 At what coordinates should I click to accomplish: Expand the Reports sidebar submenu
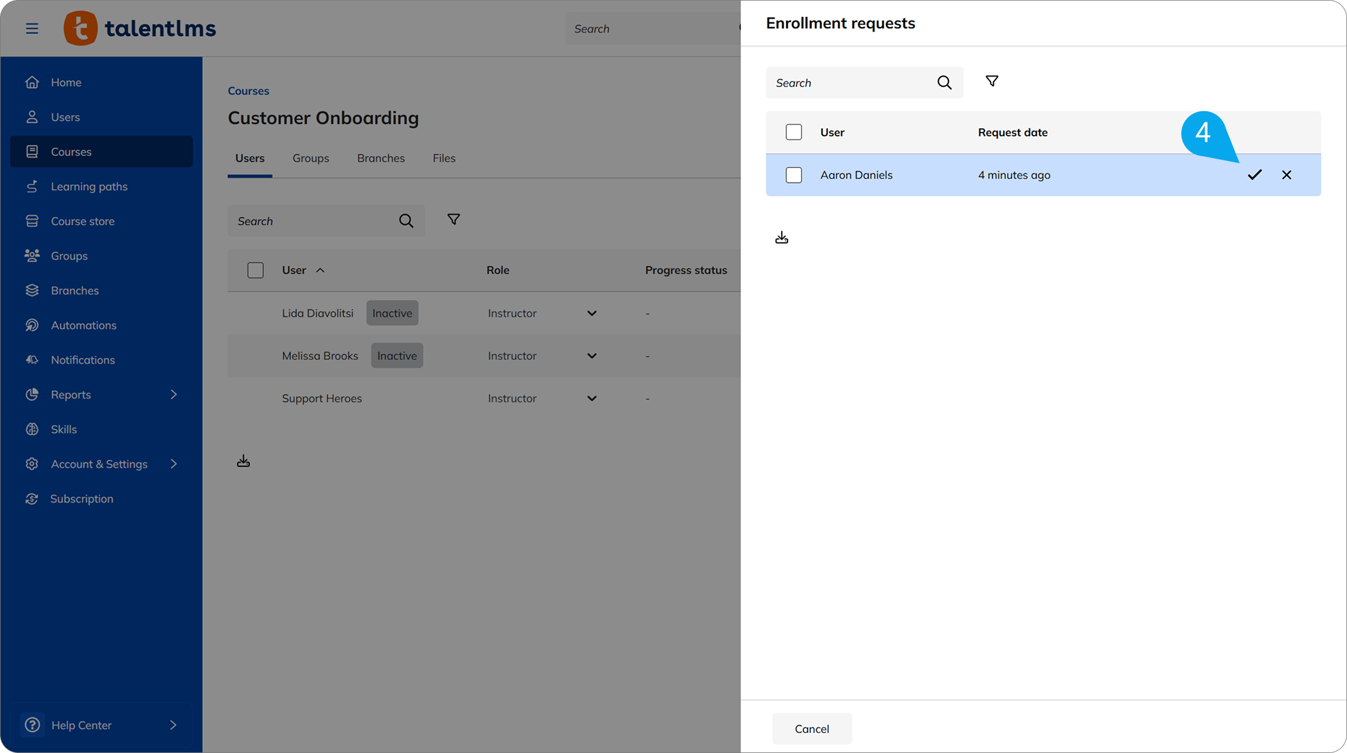click(x=173, y=395)
